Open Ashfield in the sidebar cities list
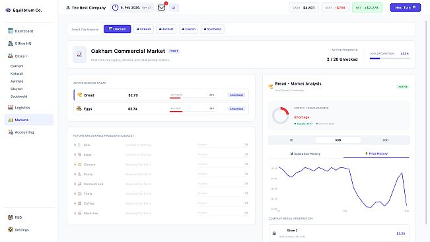430x242 pixels. (x=17, y=81)
